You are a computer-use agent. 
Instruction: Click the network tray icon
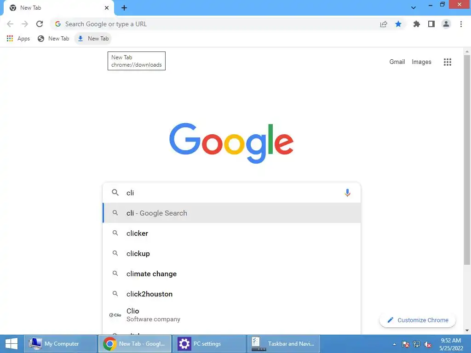pyautogui.click(x=417, y=344)
